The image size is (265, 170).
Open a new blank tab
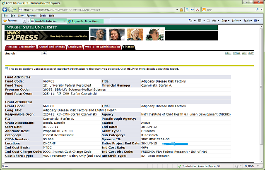107,21
